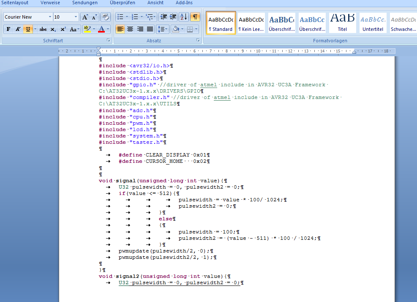417x302 pixels.
Task: Open font name dropdown Courier New
Action: (x=50, y=17)
